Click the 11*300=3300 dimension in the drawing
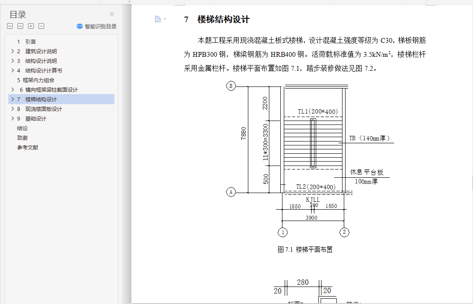This screenshot has width=473, height=304. pos(265,142)
